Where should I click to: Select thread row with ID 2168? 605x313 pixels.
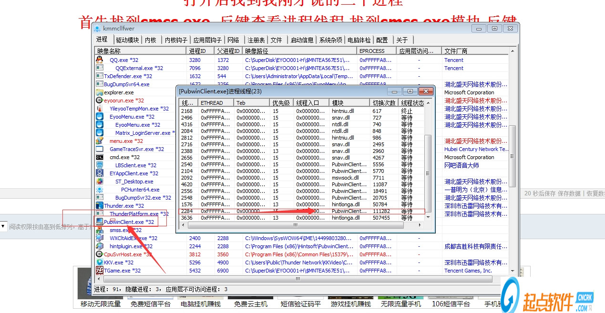pyautogui.click(x=302, y=111)
